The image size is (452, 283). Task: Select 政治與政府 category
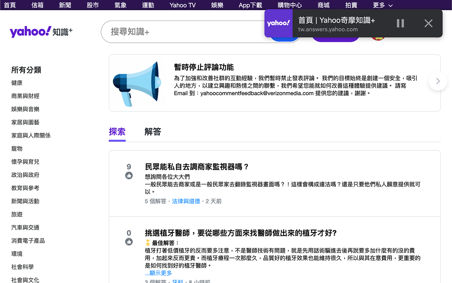click(25, 175)
